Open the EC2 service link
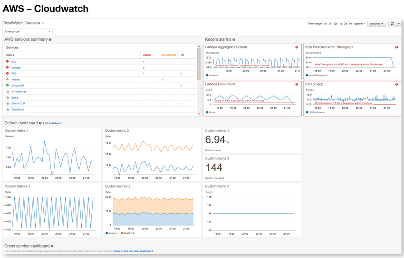Viewport: 404px width, 258px height. coord(14,62)
